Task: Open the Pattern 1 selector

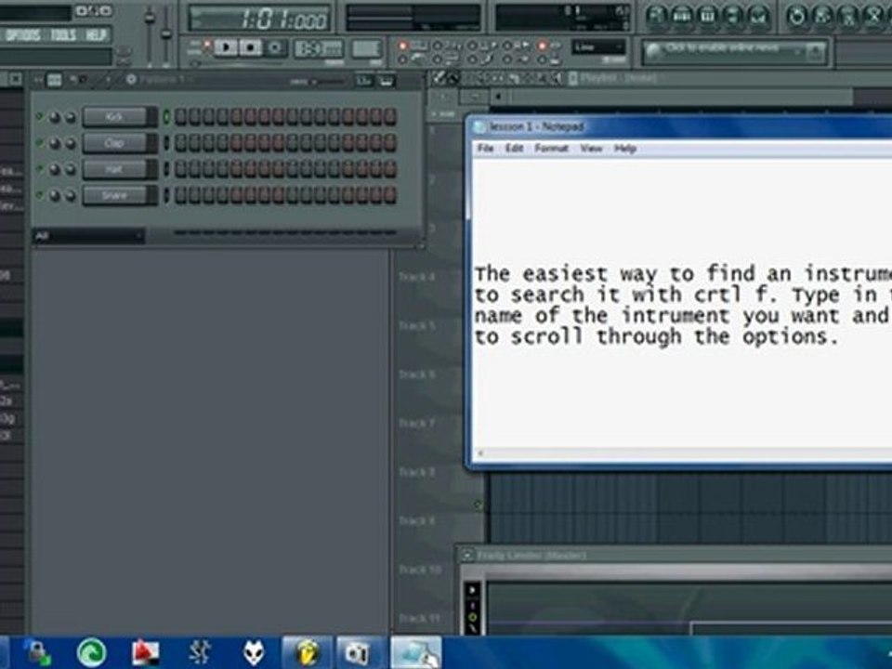Action: [x=166, y=80]
